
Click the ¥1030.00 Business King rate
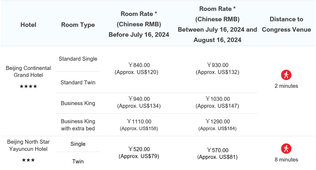[x=218, y=99]
